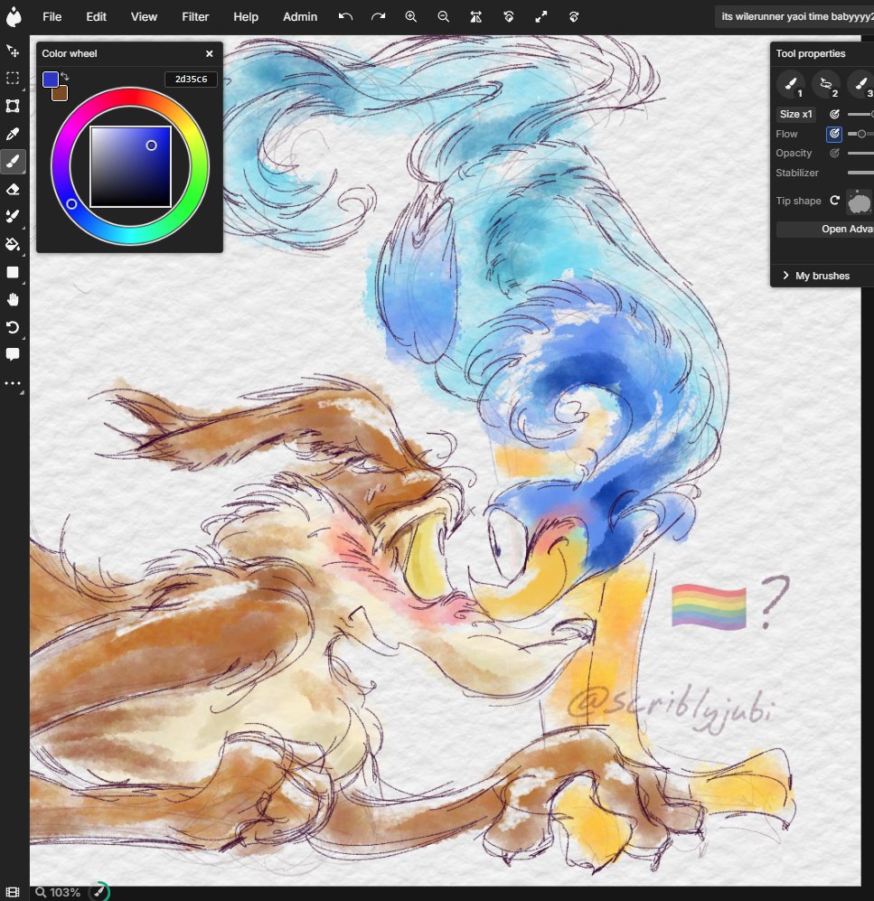Select brush preset 1

click(x=791, y=84)
